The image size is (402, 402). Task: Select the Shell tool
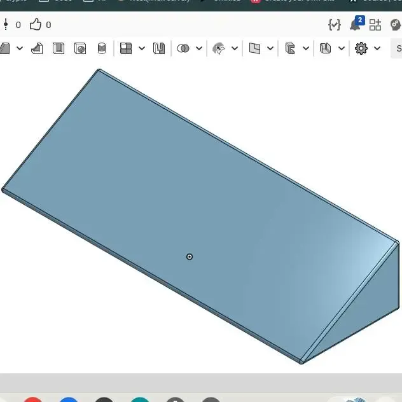click(59, 48)
